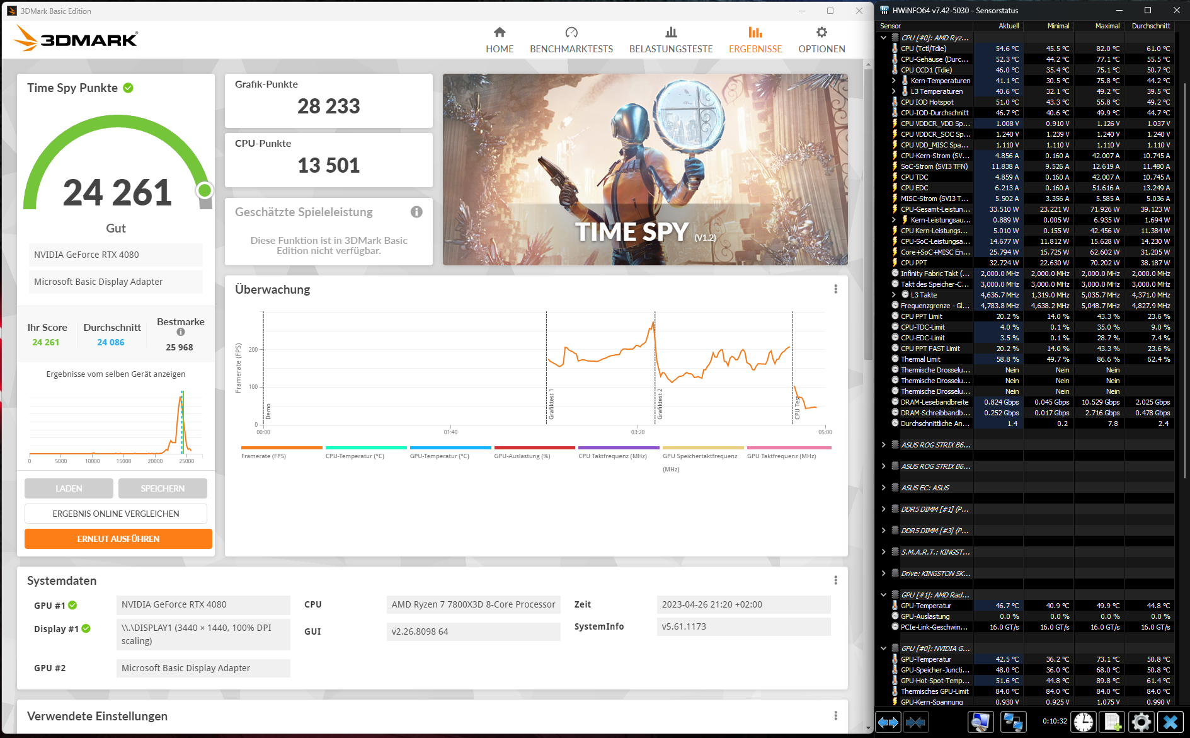Click the LADEN button

pos(69,488)
